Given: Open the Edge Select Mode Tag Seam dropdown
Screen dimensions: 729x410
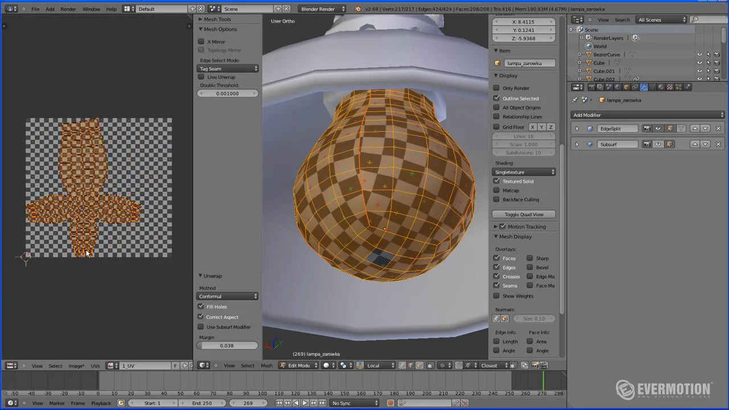Looking at the screenshot, I should 228,68.
